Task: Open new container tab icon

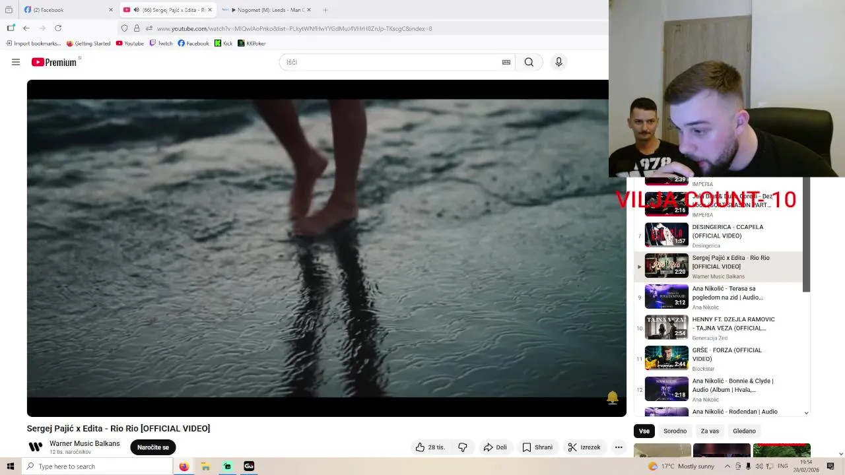Action: pyautogui.click(x=11, y=28)
